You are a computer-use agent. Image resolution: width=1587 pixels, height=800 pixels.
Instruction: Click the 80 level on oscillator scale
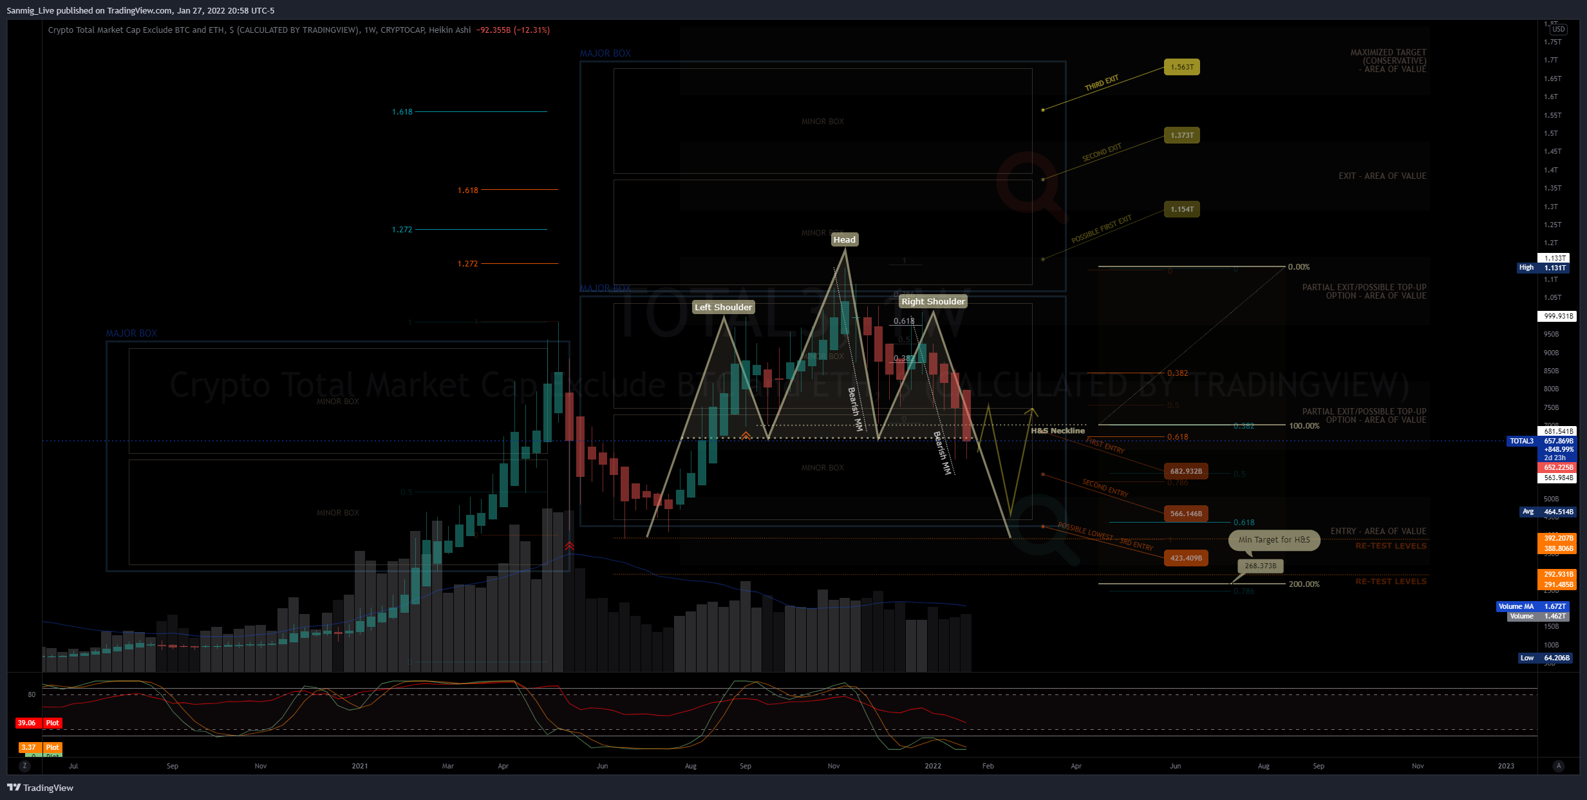point(32,694)
